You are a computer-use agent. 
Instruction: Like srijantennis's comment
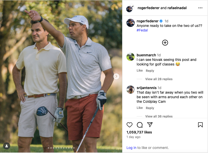coord(140,108)
